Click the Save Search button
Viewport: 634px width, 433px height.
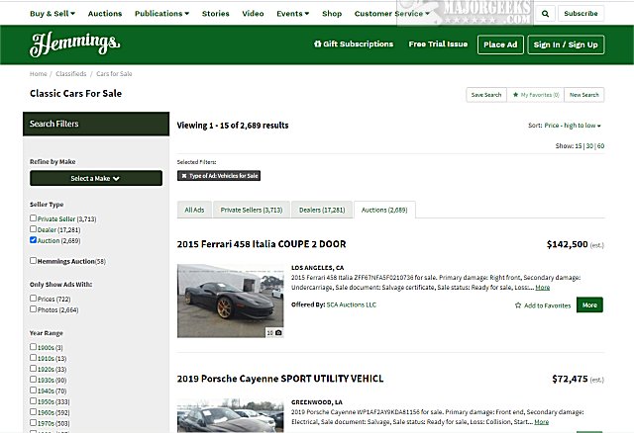(486, 95)
